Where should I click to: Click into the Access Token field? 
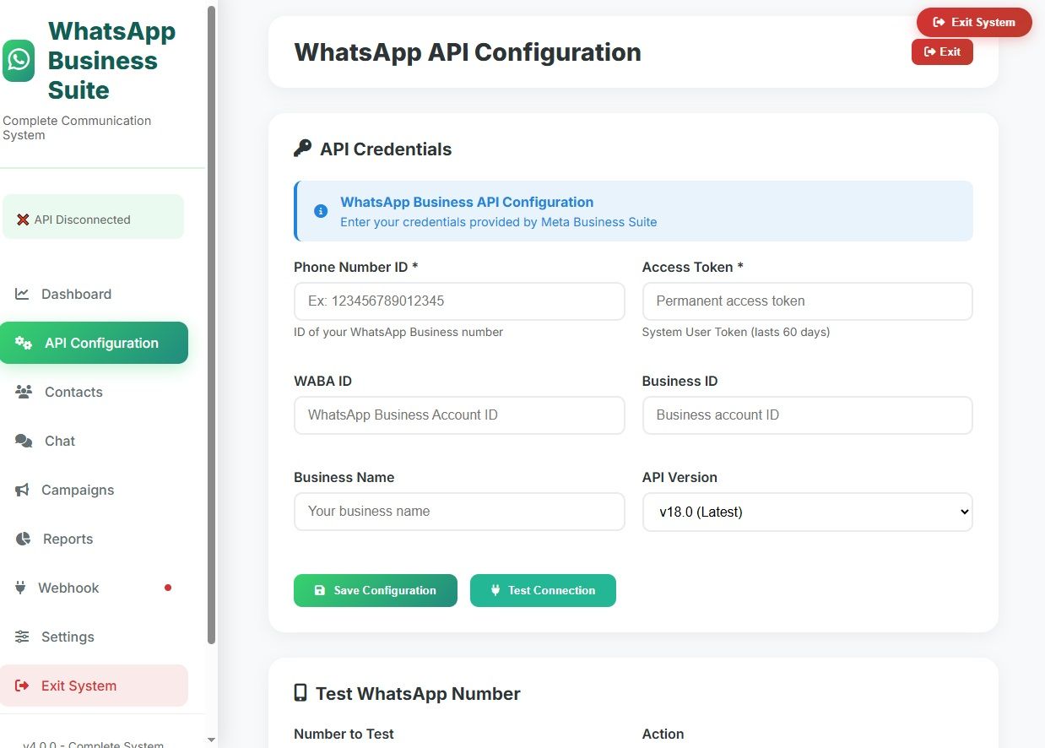click(807, 301)
